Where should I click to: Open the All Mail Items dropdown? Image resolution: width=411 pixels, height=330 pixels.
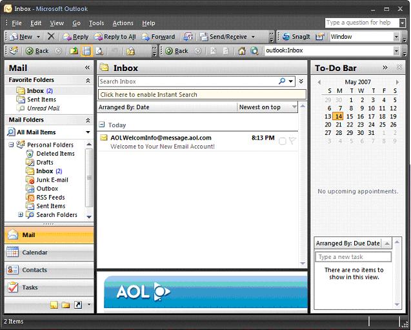pos(88,132)
